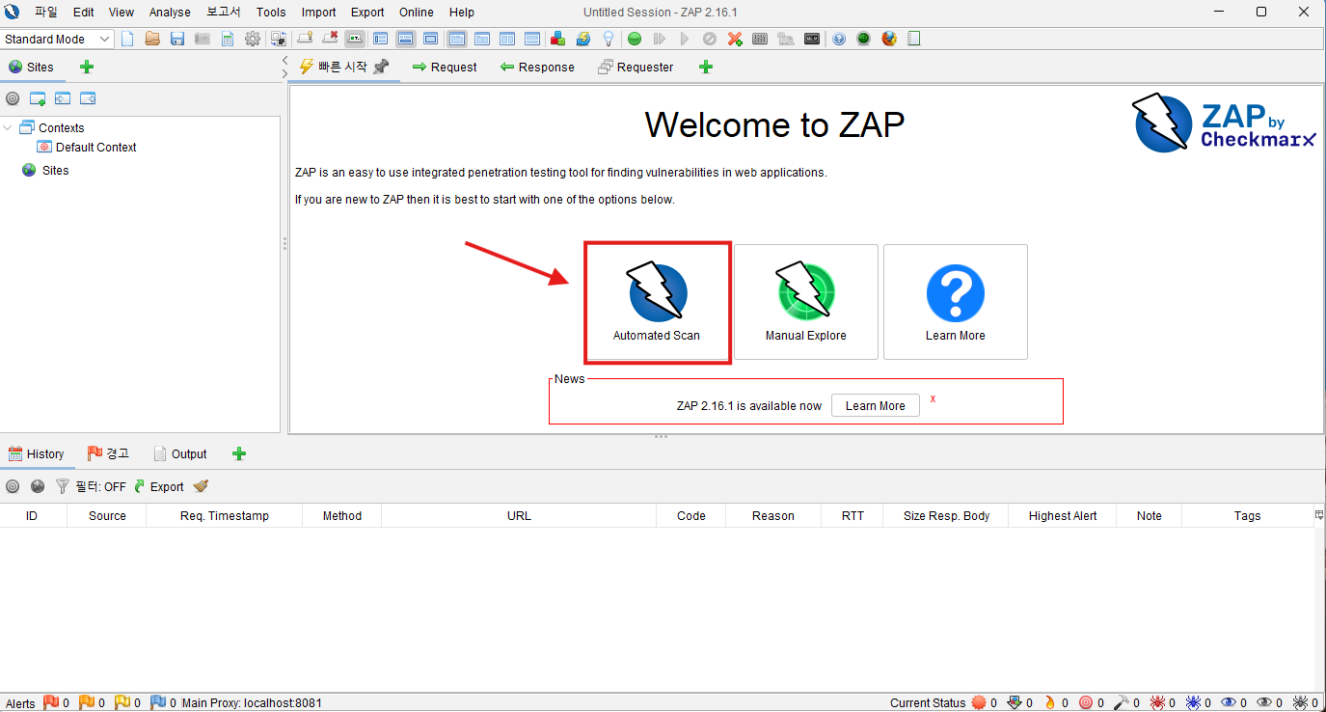Screen dimensions: 1326x712
Task: Click the Import Context icon in Sites panel
Action: pyautogui.click(x=63, y=98)
